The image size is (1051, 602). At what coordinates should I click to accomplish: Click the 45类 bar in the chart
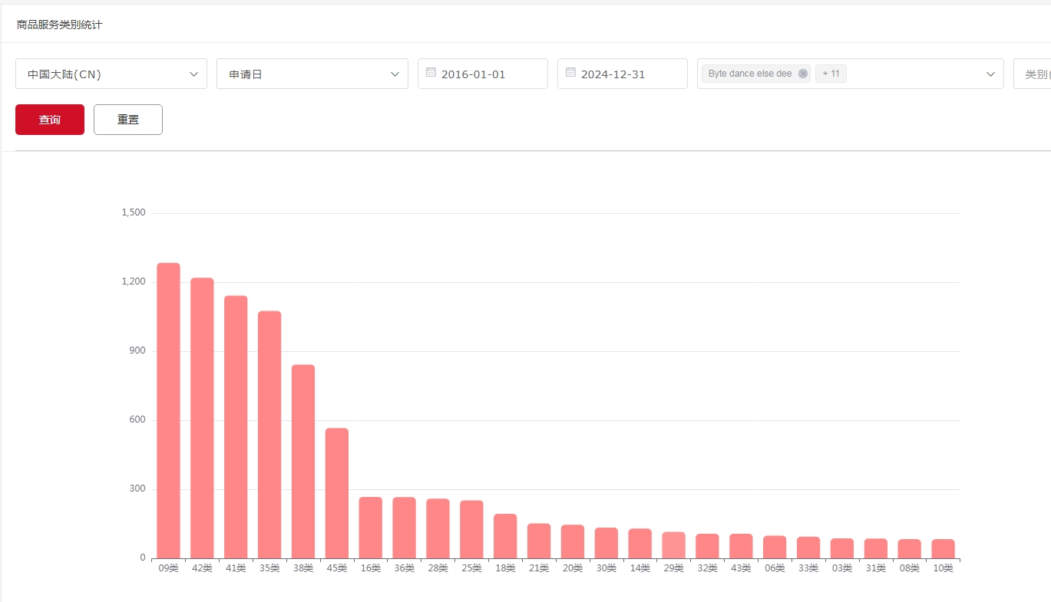click(337, 493)
